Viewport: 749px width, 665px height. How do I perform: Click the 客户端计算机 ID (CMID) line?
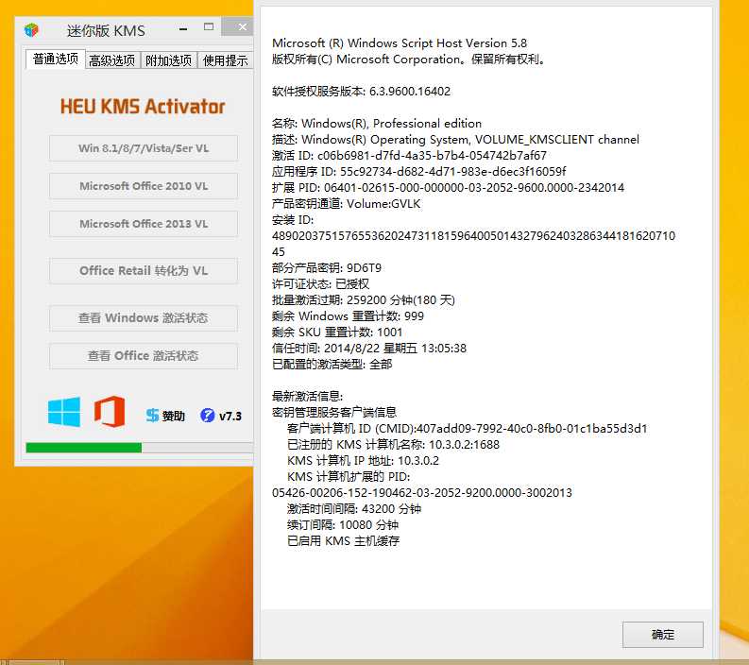click(x=468, y=429)
